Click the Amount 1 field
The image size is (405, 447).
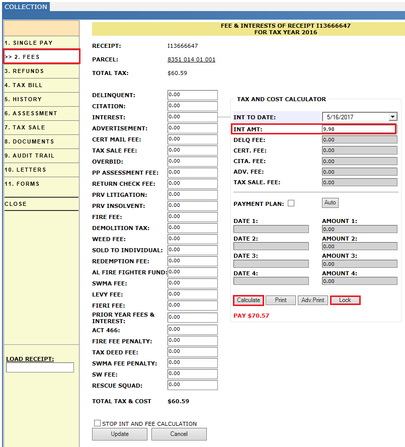coord(359,229)
